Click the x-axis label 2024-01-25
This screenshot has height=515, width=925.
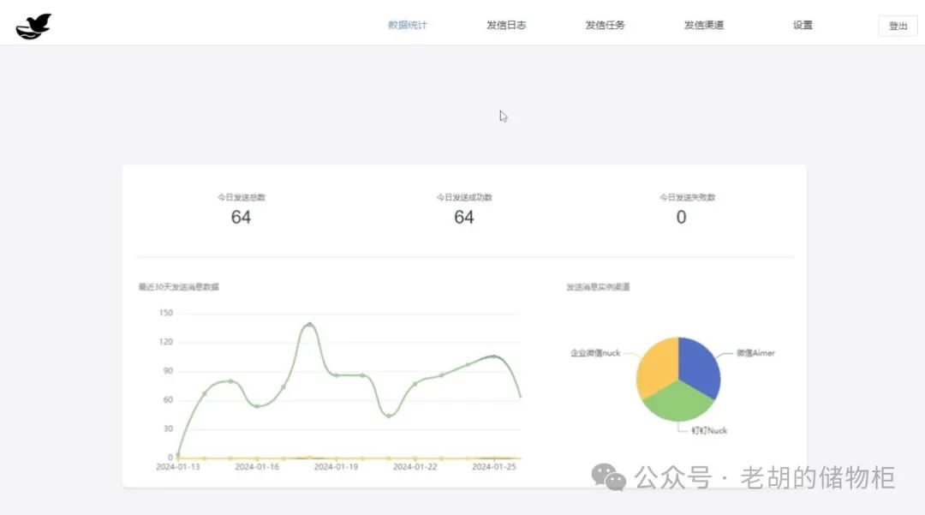[494, 467]
